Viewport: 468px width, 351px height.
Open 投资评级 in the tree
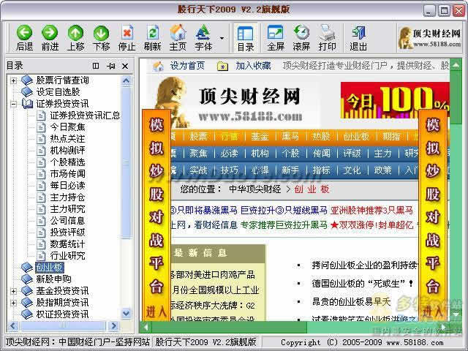click(x=67, y=233)
